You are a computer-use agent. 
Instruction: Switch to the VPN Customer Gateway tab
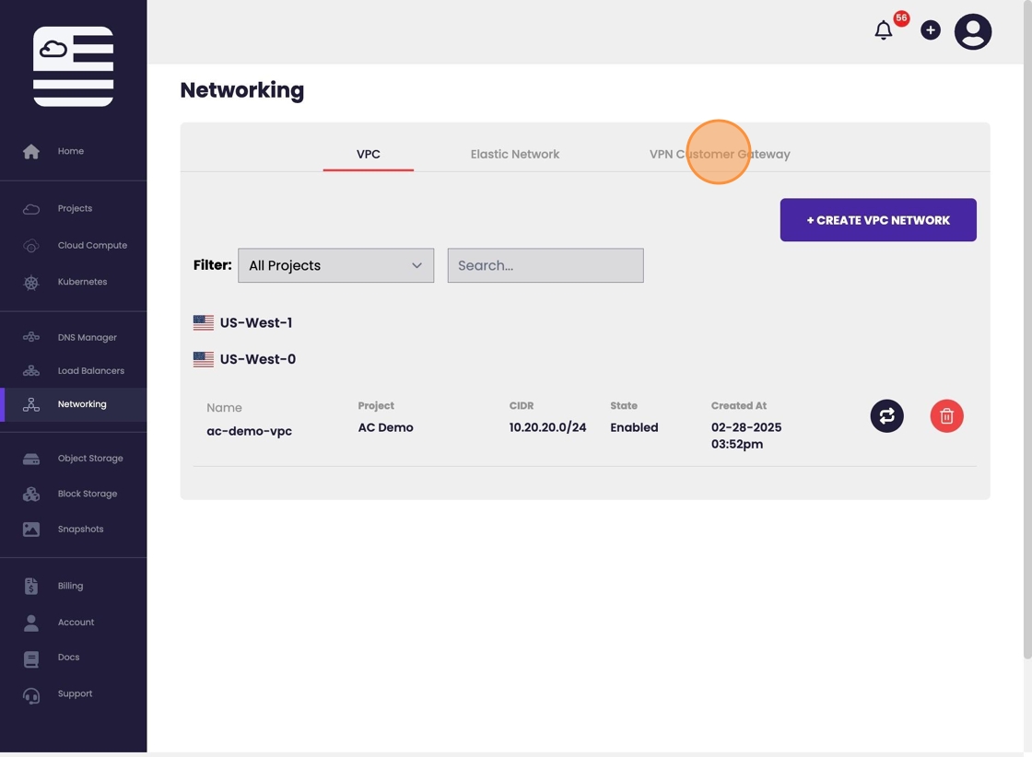(719, 154)
